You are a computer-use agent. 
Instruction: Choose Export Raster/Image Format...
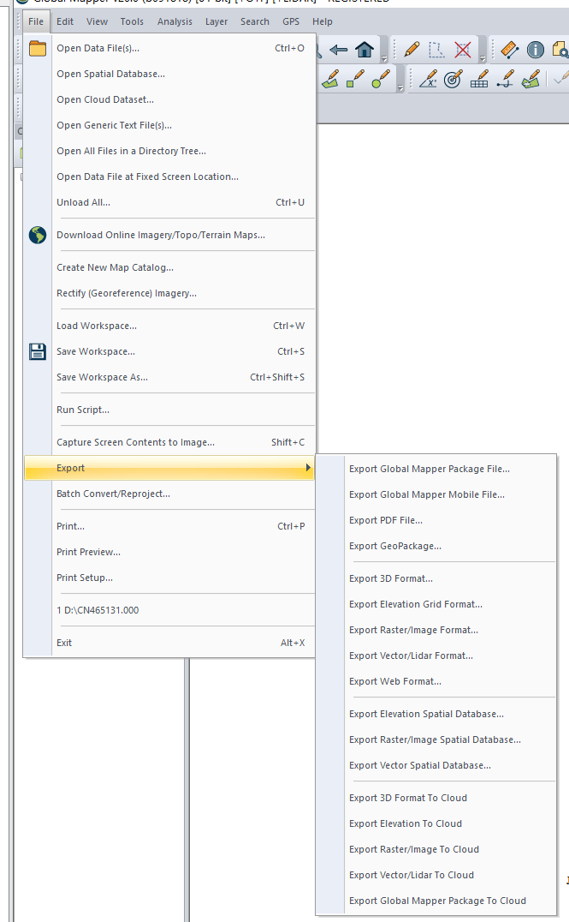[x=436, y=630]
